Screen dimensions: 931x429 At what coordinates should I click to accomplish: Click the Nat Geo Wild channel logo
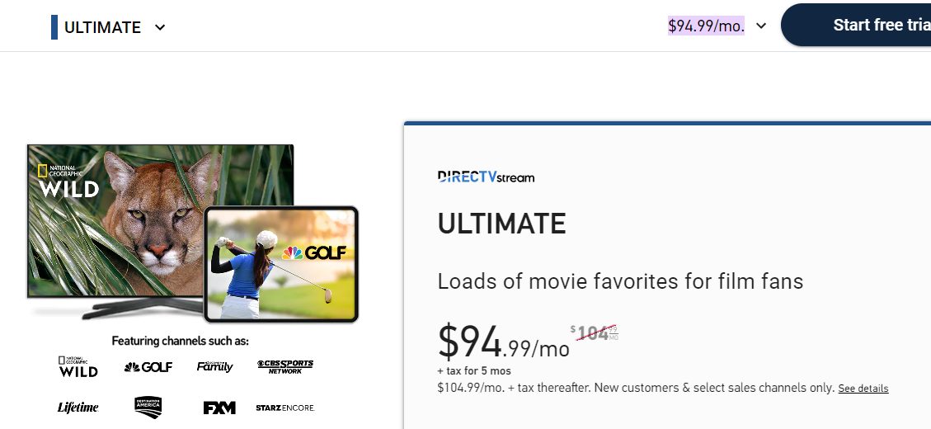click(x=78, y=366)
